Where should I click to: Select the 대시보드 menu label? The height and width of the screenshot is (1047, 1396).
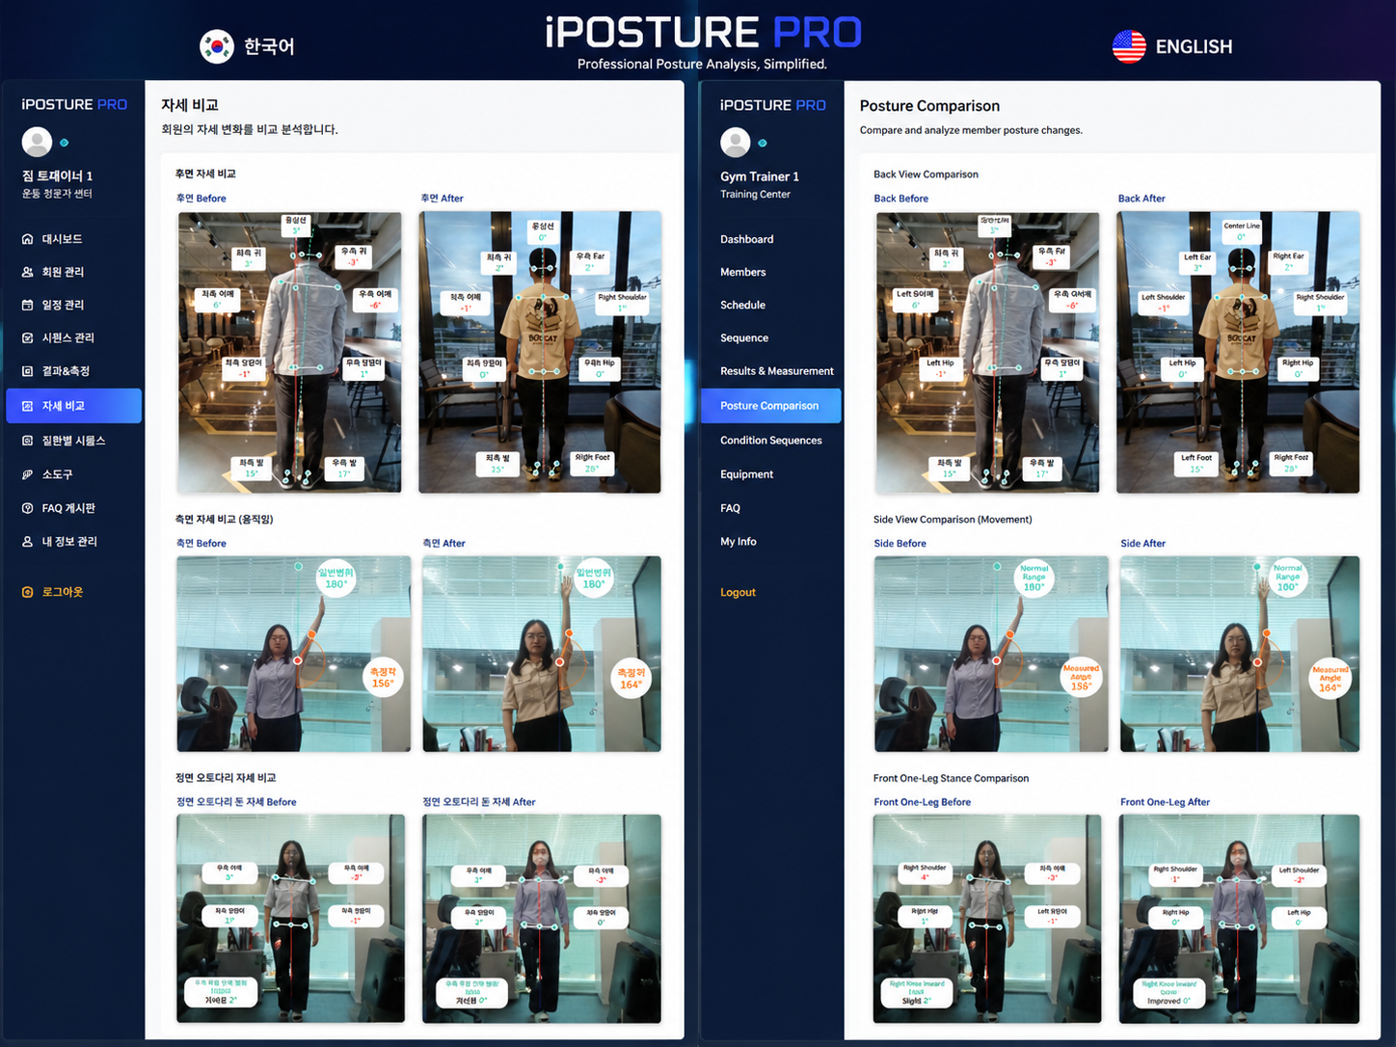(62, 239)
